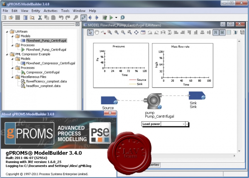The width and height of the screenshot is (249, 178).
Task: Open the dropdown arrow next to Play
Action: click(x=116, y=17)
